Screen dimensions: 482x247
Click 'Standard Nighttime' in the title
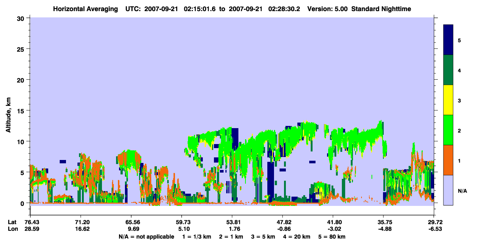pos(381,9)
